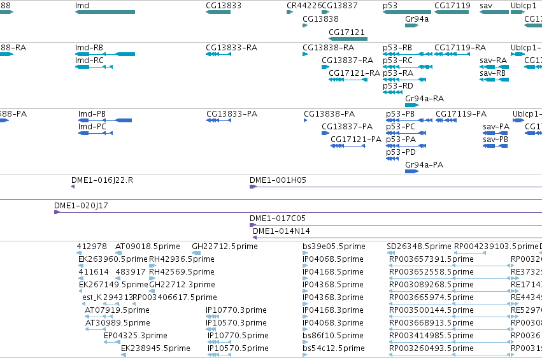Click the 412978 EST label
Viewport: 542px width, 358px height.
(x=92, y=247)
